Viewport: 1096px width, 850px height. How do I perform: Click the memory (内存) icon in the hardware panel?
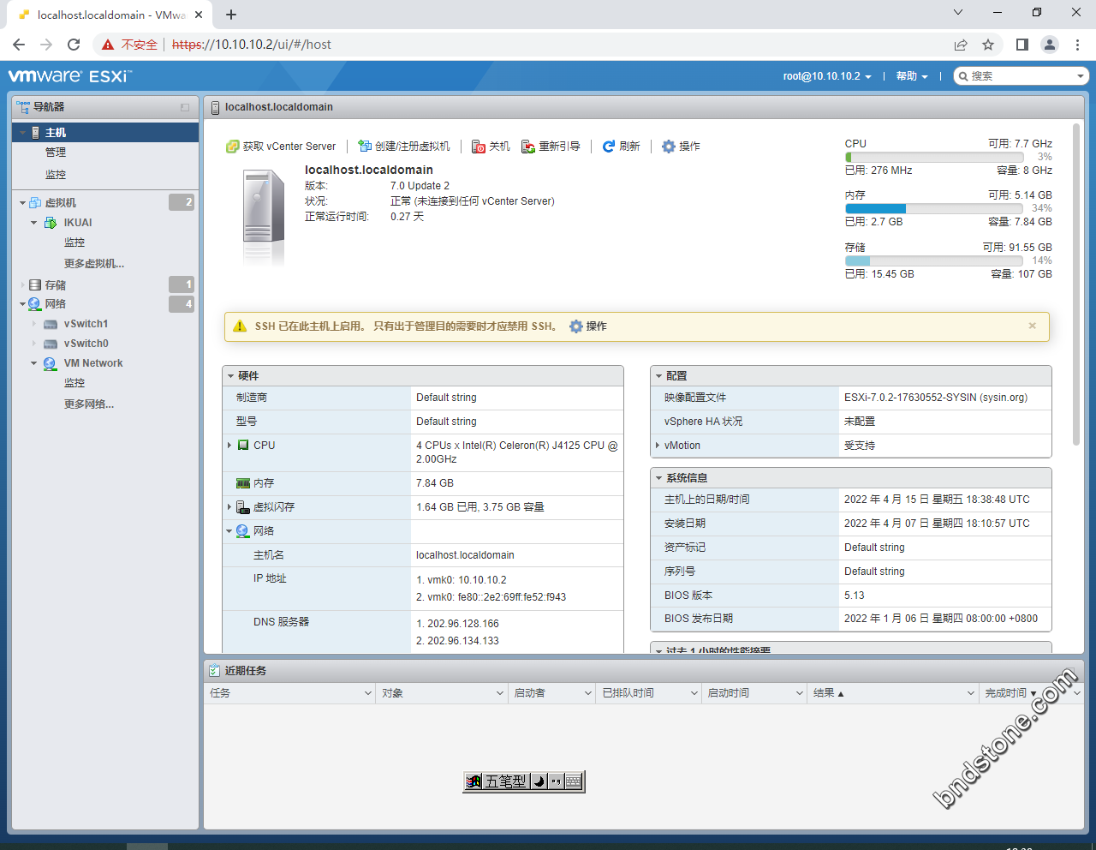click(x=243, y=483)
